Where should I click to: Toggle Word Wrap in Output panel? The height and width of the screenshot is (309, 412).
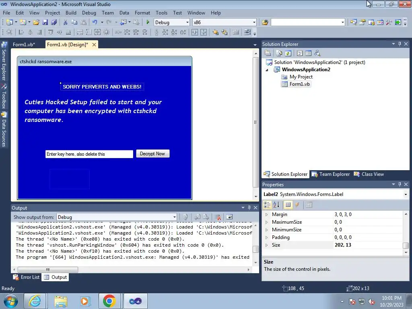[229, 217]
